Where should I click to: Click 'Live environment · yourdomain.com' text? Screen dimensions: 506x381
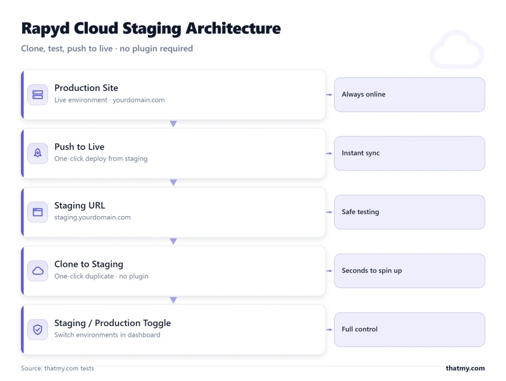point(109,100)
